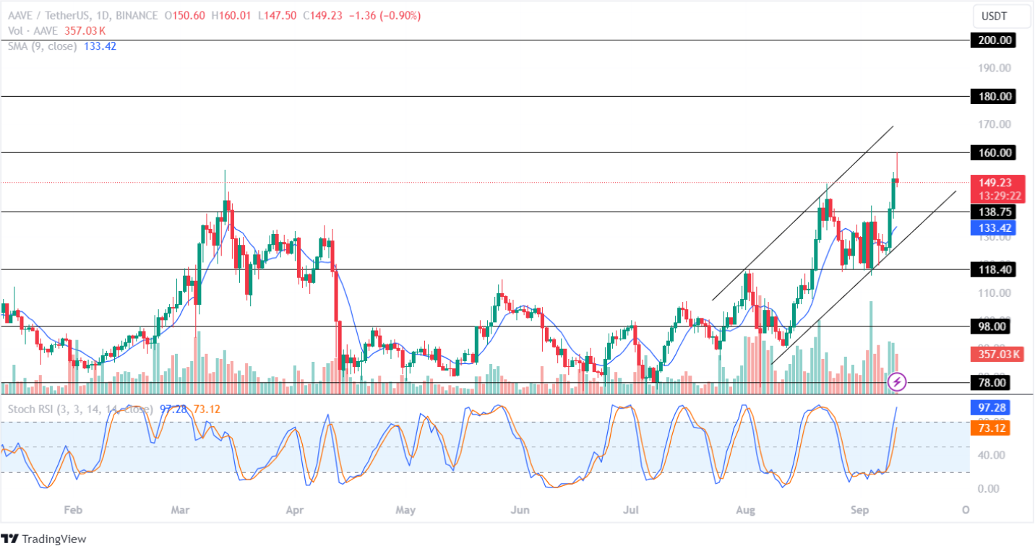Select the 160.00 price level label
1035x546 pixels.
click(x=994, y=152)
